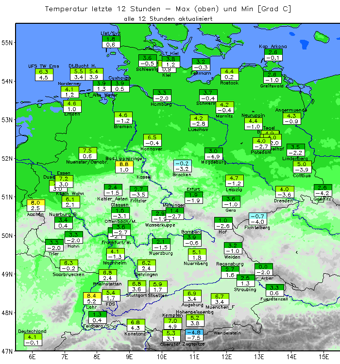The height and width of the screenshot is (364, 340).
Task: Click Bremen box showing 4.6 / -1.2
Action: (x=123, y=118)
